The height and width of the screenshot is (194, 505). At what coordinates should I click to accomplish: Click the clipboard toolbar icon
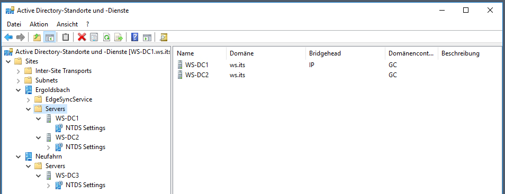(66, 38)
